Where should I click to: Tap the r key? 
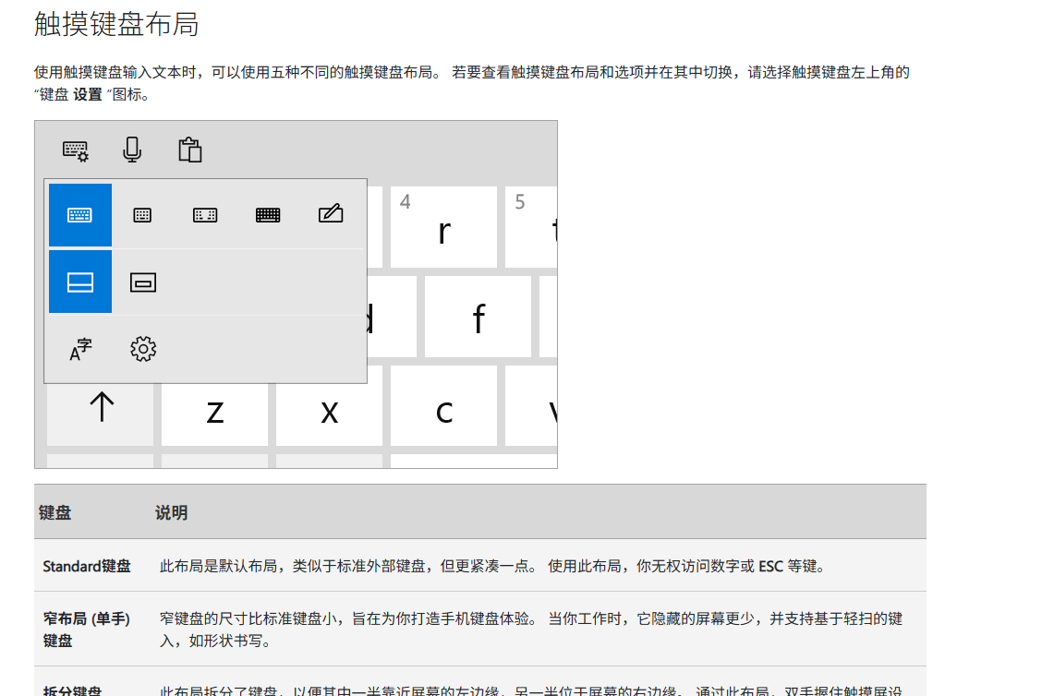tap(443, 227)
